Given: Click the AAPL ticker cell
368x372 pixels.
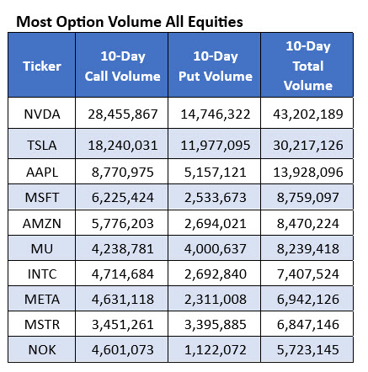Looking at the screenshot, I should coord(42,172).
